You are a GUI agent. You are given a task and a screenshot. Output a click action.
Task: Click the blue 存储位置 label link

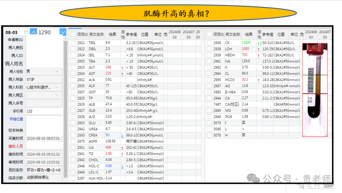(16, 119)
